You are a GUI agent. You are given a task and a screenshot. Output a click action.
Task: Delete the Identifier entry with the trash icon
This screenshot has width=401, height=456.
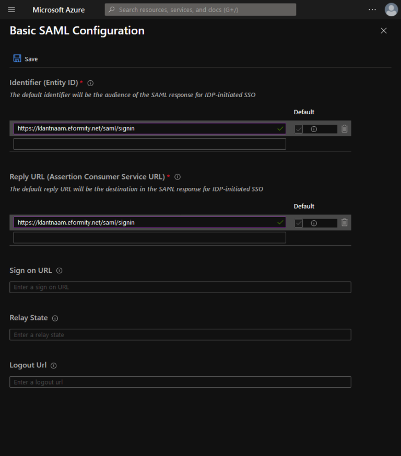coord(344,128)
